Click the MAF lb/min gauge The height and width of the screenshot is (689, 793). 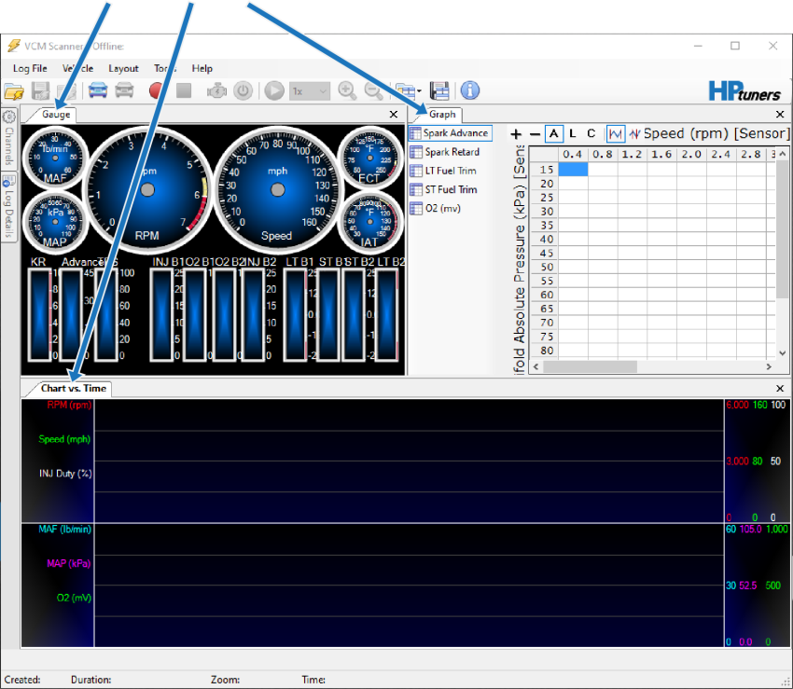[55, 158]
